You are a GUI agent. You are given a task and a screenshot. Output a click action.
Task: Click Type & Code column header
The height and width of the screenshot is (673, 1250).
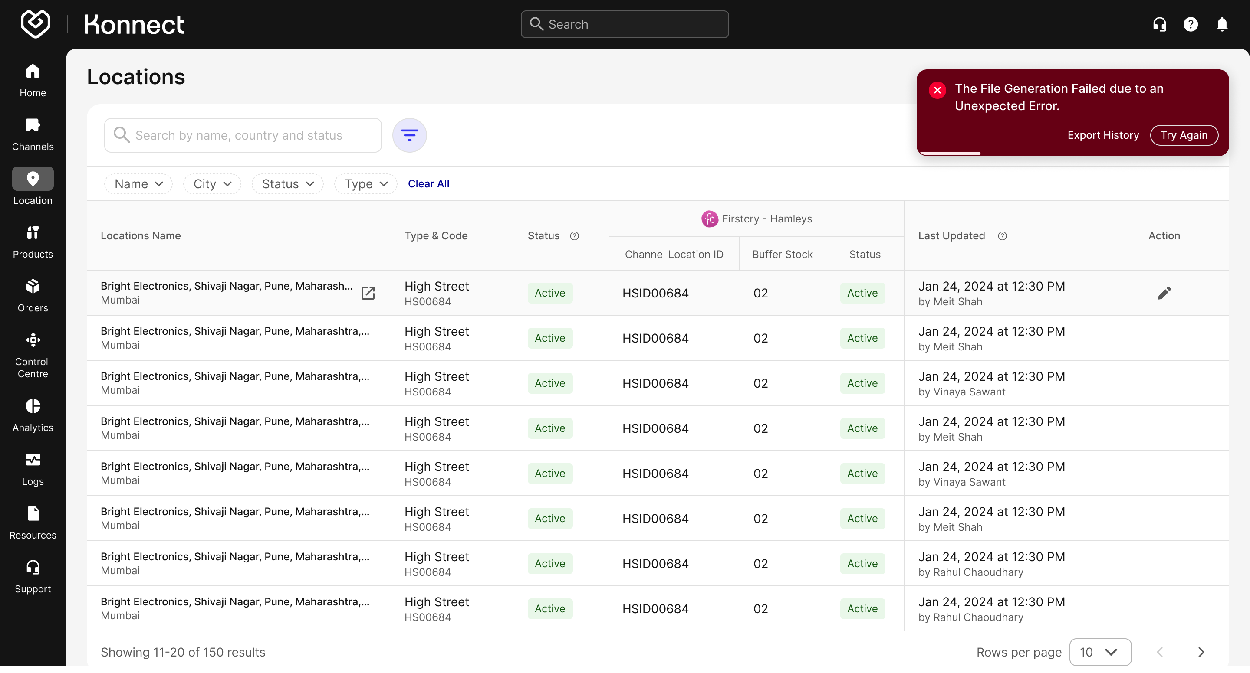(x=436, y=235)
